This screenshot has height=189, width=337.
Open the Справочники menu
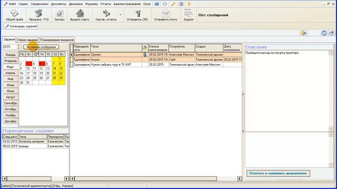click(39, 4)
